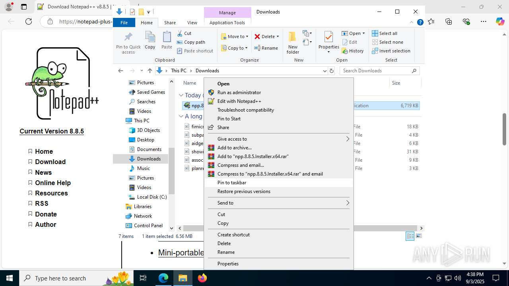This screenshot has width=509, height=286.
Task: Collapse the A long time ago group
Action: (x=181, y=116)
